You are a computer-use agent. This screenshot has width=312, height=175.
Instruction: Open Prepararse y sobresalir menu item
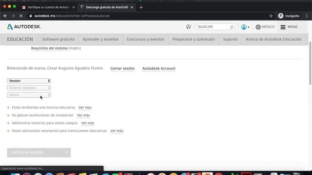(194, 39)
